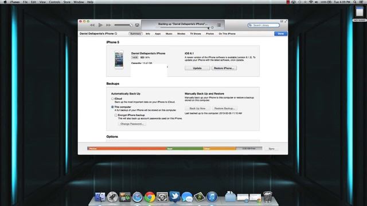Adjust the iTunes volume slider

[x=123, y=25]
